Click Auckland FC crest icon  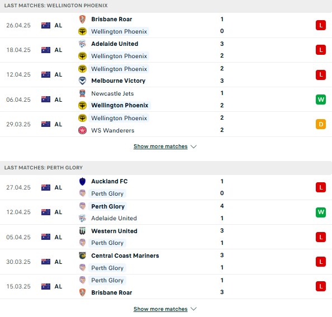pos(82,182)
